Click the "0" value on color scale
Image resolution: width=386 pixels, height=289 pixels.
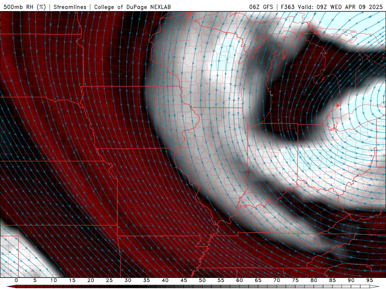16,280
